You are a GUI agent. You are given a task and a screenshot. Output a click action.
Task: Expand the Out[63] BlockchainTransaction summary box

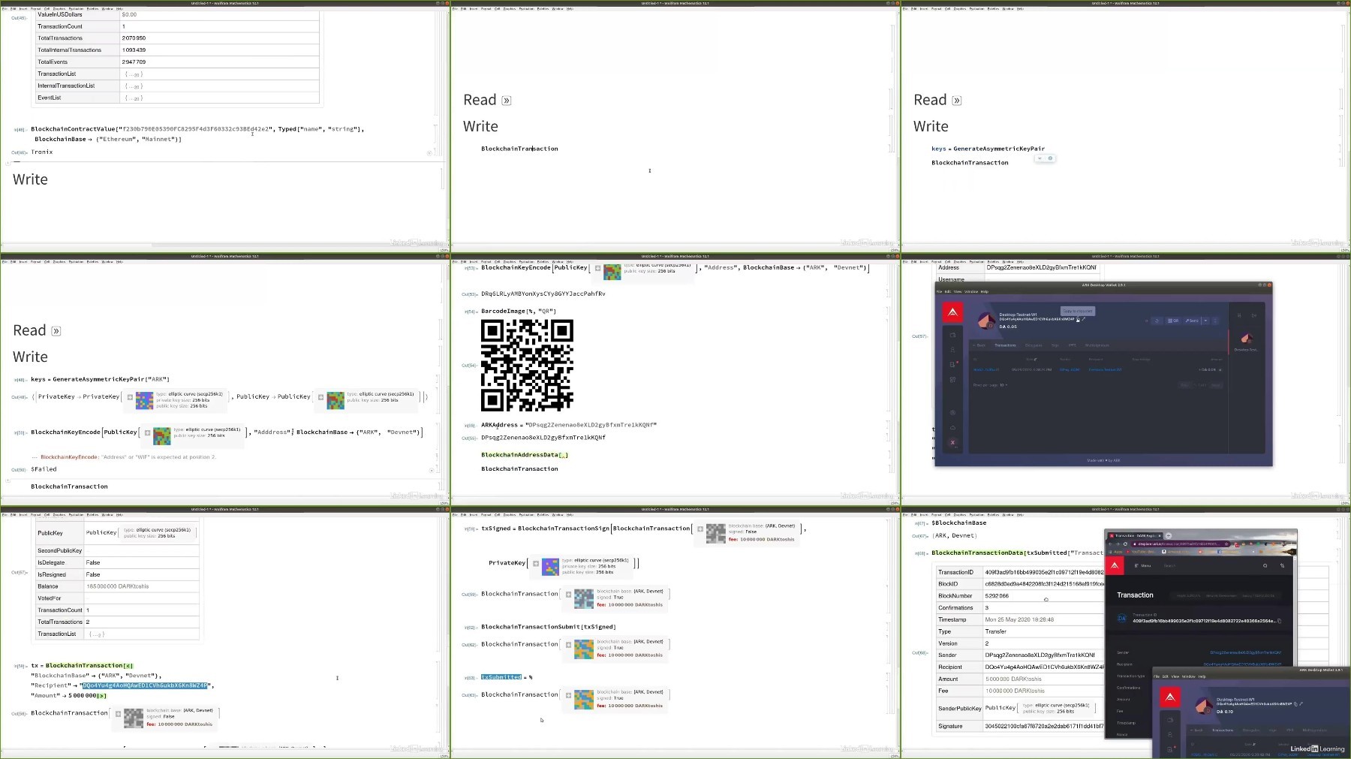tap(568, 695)
